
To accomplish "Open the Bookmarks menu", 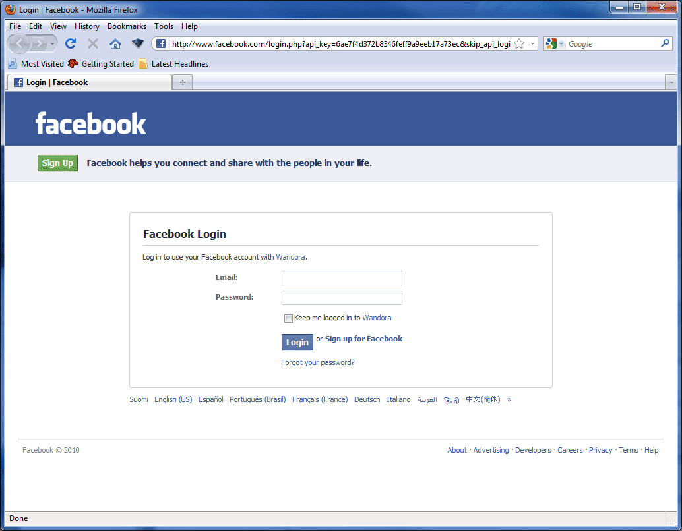I will 127,26.
